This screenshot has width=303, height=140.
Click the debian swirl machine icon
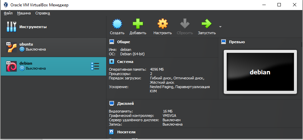11,66
